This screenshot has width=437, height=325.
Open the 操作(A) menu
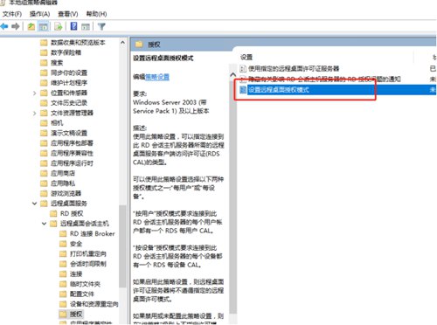(39, 14)
